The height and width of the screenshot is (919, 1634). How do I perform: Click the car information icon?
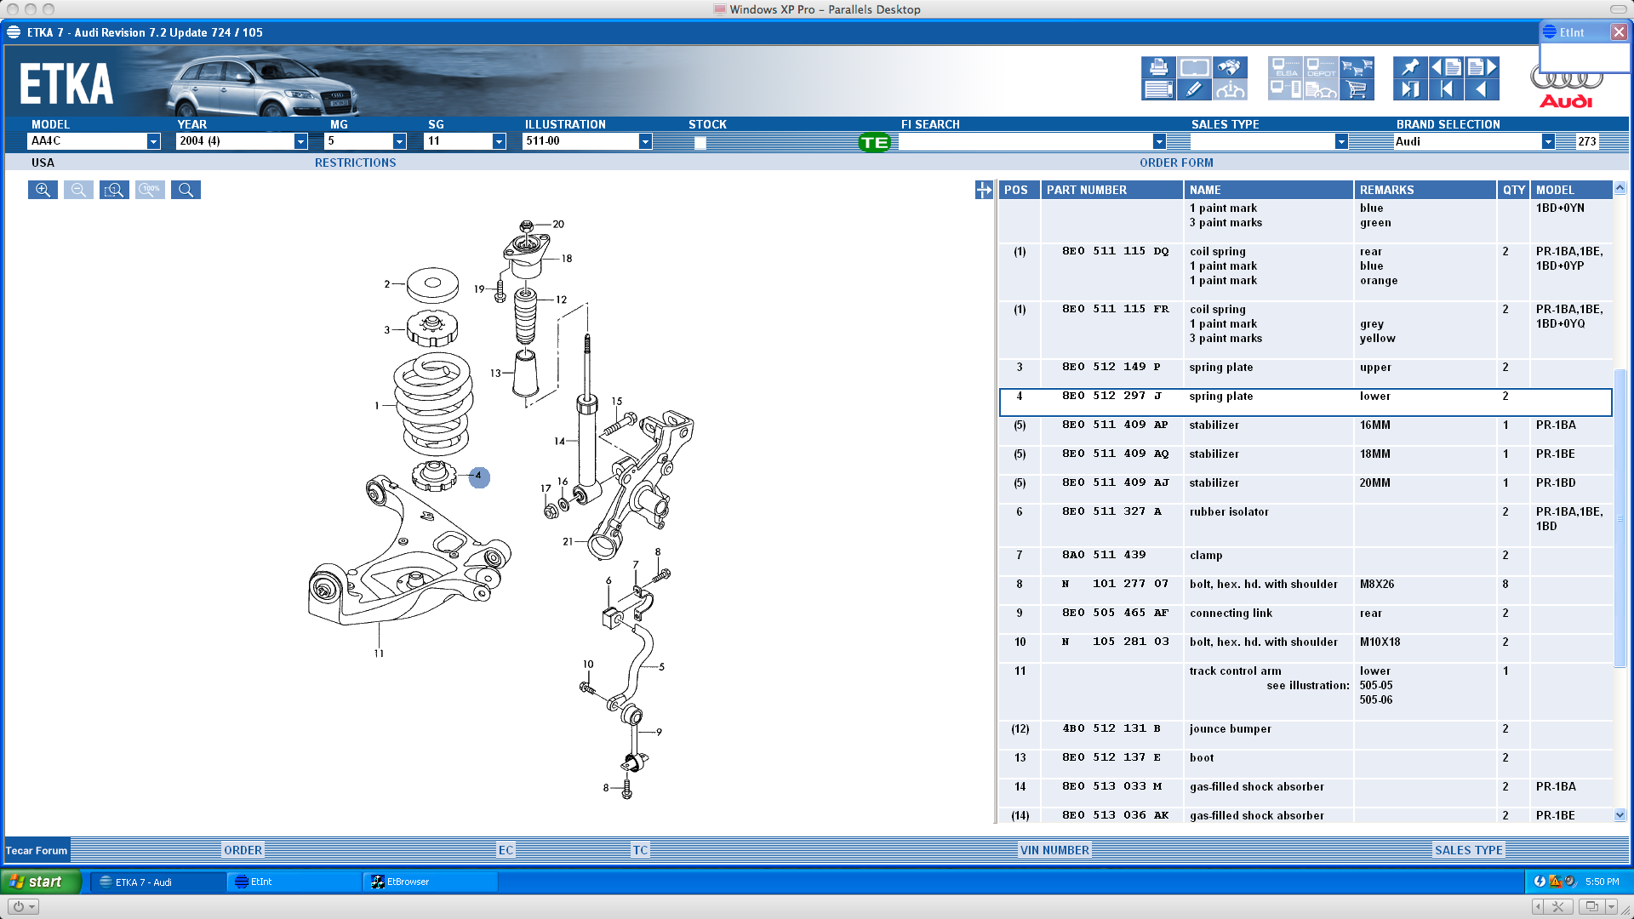coord(1230,89)
